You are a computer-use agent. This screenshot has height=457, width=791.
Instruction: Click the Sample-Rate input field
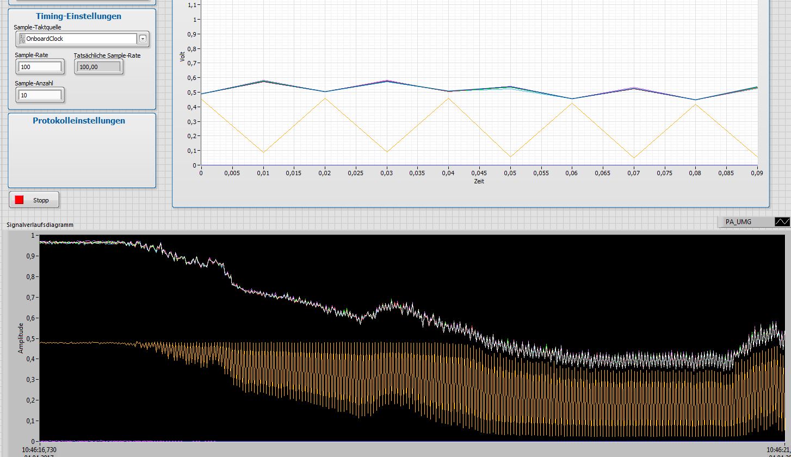[x=40, y=67]
